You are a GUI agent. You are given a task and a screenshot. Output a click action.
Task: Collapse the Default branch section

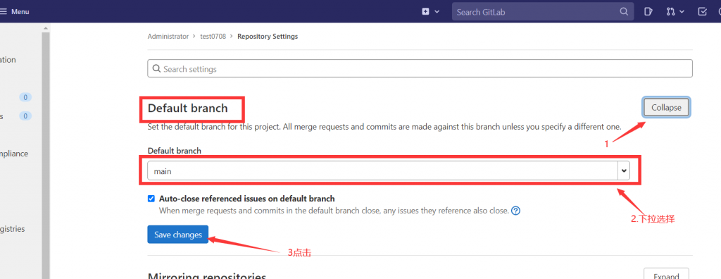pyautogui.click(x=666, y=107)
